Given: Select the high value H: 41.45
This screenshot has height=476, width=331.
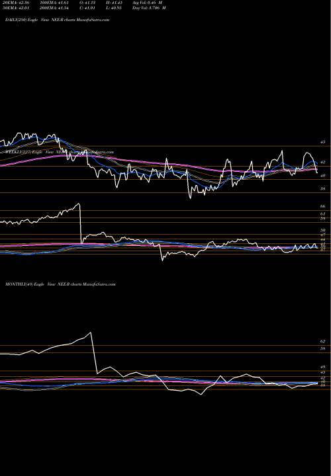Looking at the screenshot, I should (114, 3).
